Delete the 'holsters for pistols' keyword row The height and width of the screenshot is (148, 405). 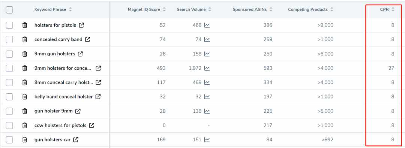tap(24, 25)
